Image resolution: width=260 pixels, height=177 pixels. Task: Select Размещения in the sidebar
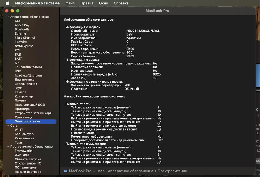[24, 138]
